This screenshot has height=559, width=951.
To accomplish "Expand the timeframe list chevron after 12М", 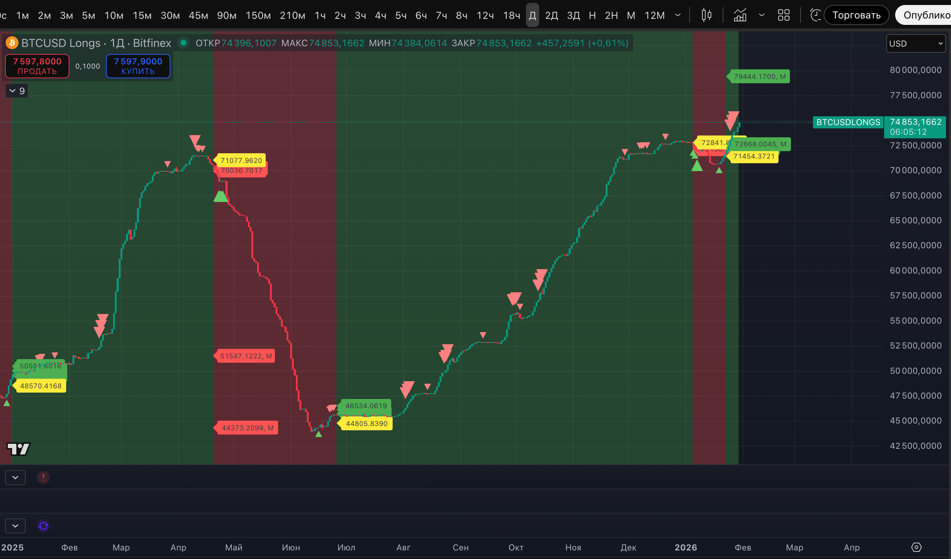I will click(x=678, y=15).
